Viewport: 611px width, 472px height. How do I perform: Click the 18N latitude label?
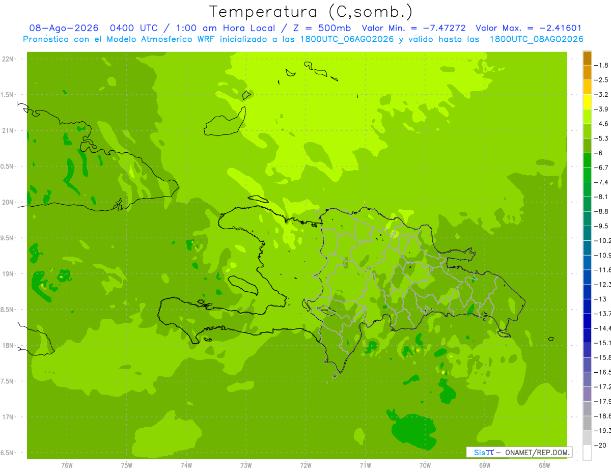[x=9, y=346]
